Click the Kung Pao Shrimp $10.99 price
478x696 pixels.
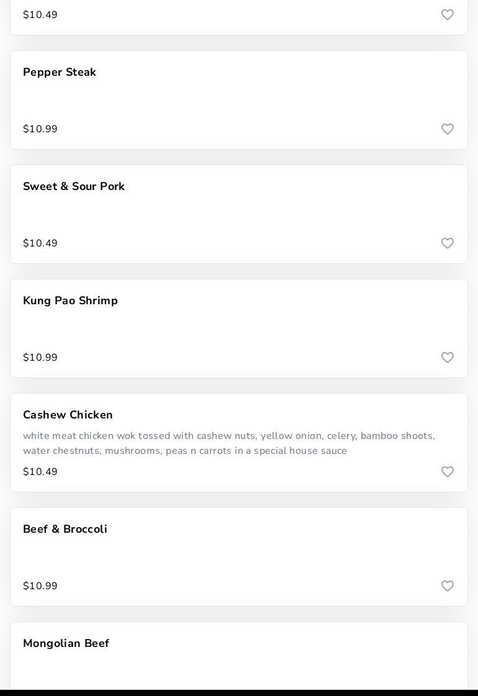click(40, 358)
